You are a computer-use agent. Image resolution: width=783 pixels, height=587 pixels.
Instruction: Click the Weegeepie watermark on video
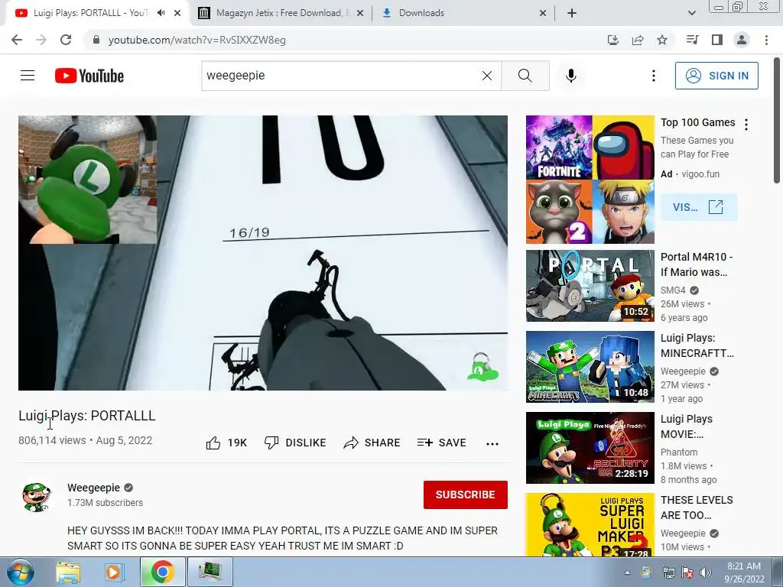(482, 367)
